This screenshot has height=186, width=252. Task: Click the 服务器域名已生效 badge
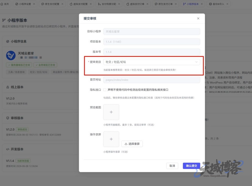19,65
